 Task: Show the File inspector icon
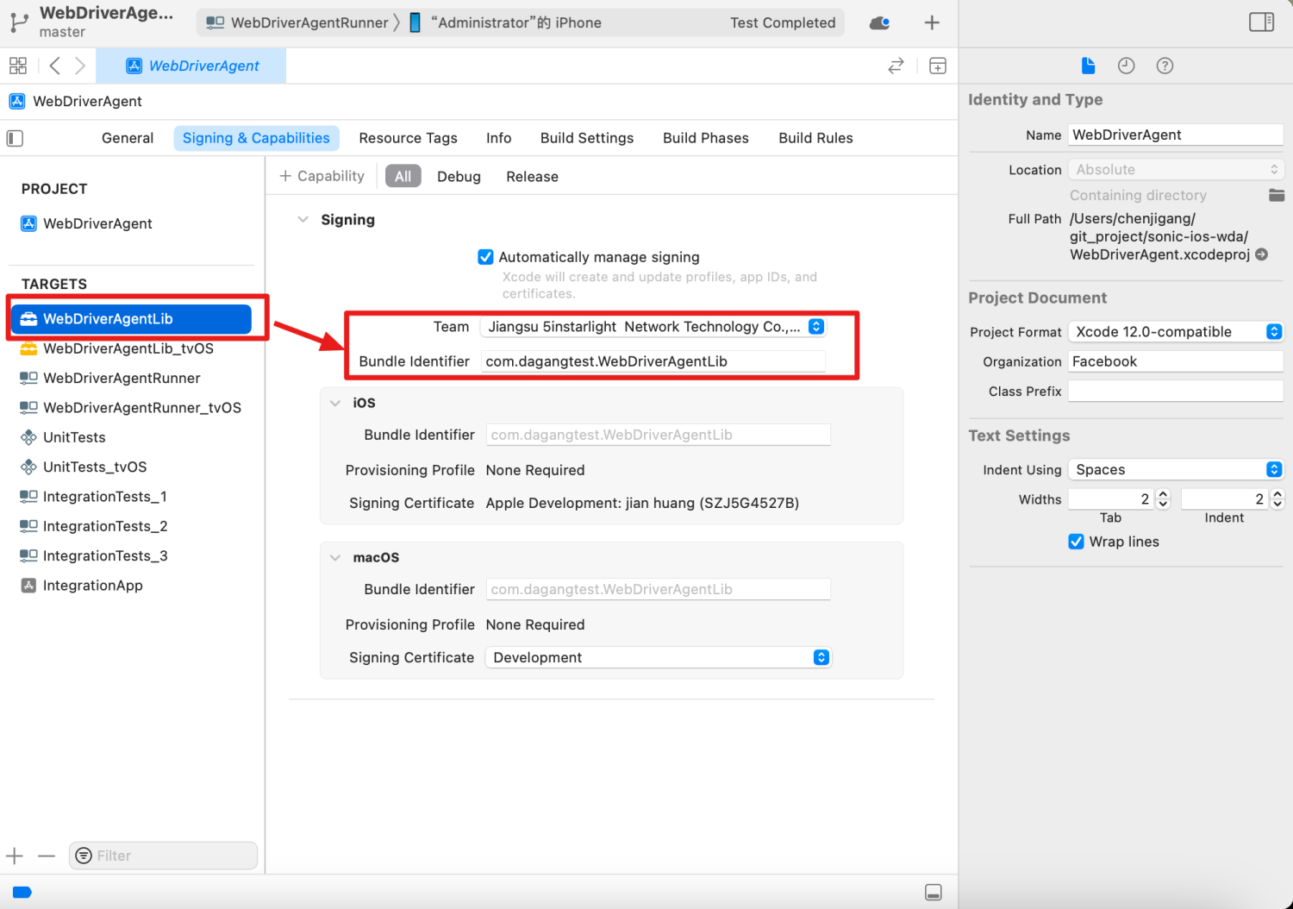coord(1088,66)
